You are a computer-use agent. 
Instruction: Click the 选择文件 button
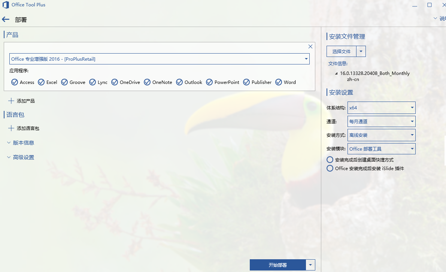coord(342,51)
